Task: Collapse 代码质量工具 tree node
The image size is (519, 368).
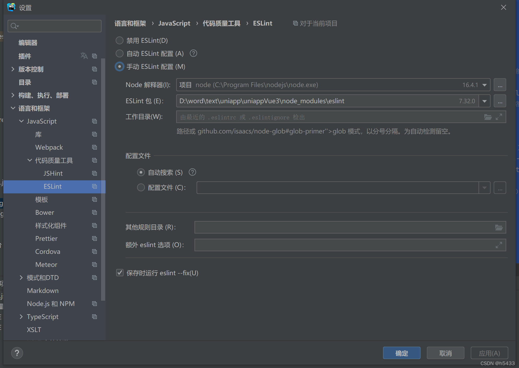Action: click(30, 160)
